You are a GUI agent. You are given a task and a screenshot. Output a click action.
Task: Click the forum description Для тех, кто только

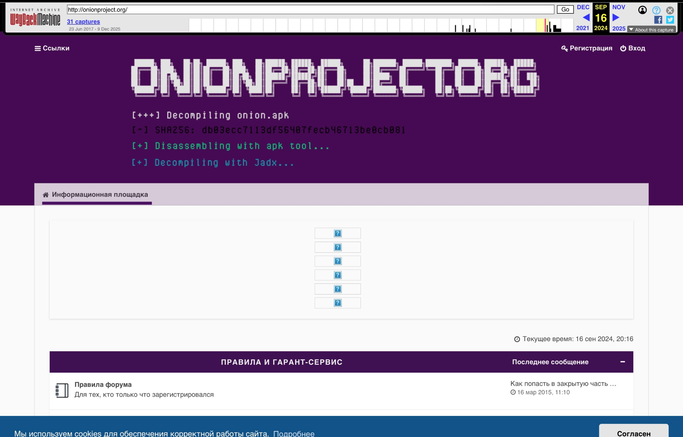[x=144, y=395]
